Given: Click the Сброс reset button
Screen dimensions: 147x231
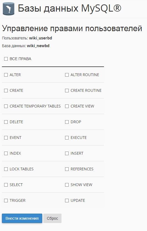Looking at the screenshot, I should pos(52,218).
